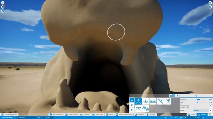Open the notifications bell with red alert badge
Viewport: 213px width, 119px height.
coord(3,7)
